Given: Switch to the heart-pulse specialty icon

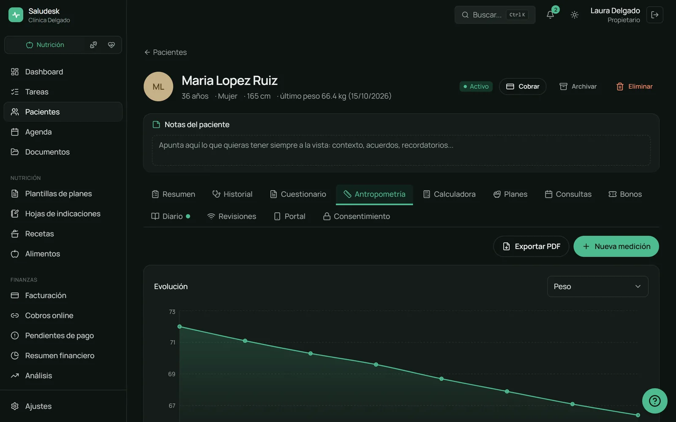Looking at the screenshot, I should coord(112,45).
